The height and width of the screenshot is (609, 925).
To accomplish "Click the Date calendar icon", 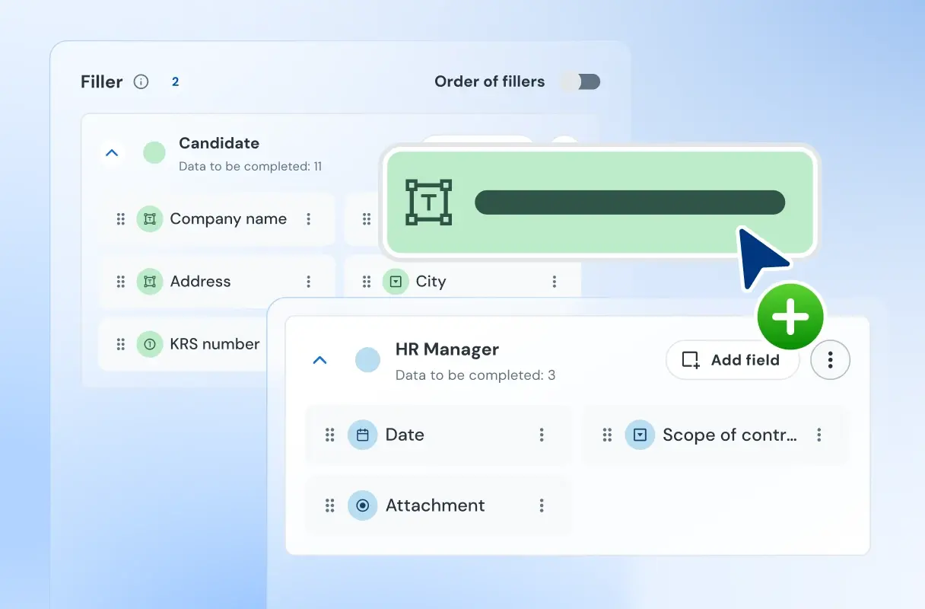I will point(363,435).
